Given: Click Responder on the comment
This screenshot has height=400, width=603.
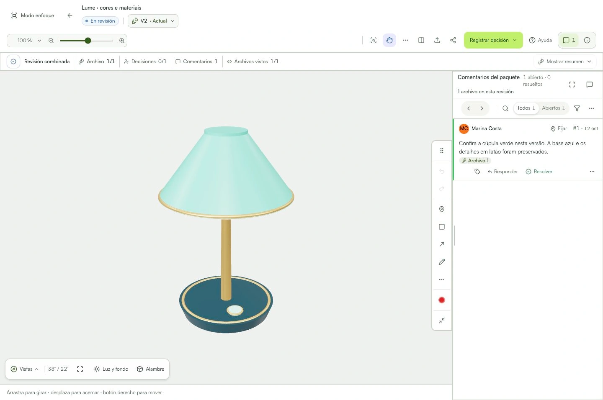Looking at the screenshot, I should pyautogui.click(x=502, y=172).
